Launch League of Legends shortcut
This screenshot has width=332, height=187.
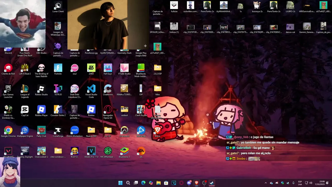(x=25, y=91)
